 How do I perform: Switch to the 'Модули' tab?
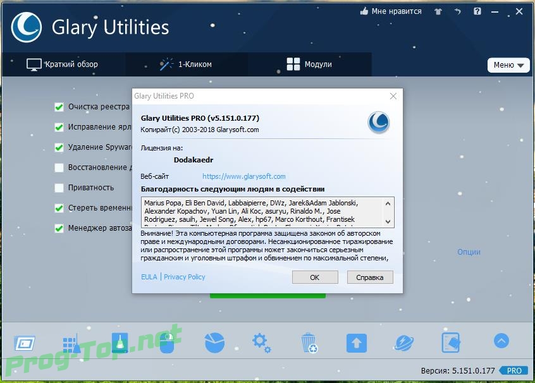310,64
